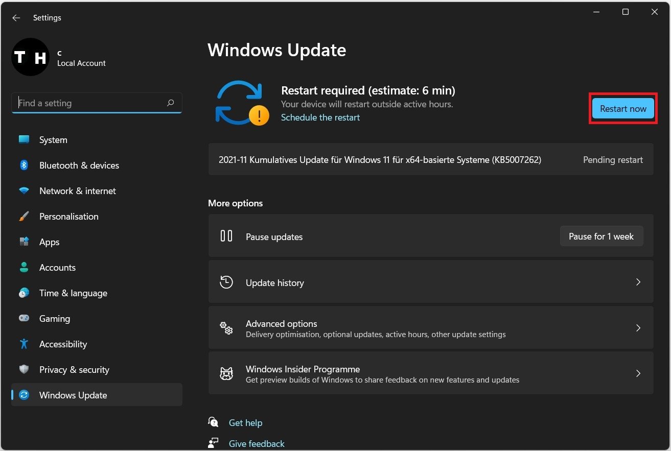Image resolution: width=671 pixels, height=451 pixels.
Task: Click the Bluetooth icon in sidebar
Action: pos(24,165)
